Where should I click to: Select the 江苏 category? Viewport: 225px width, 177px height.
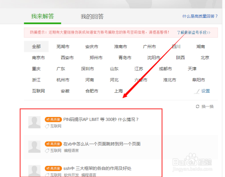(139, 69)
